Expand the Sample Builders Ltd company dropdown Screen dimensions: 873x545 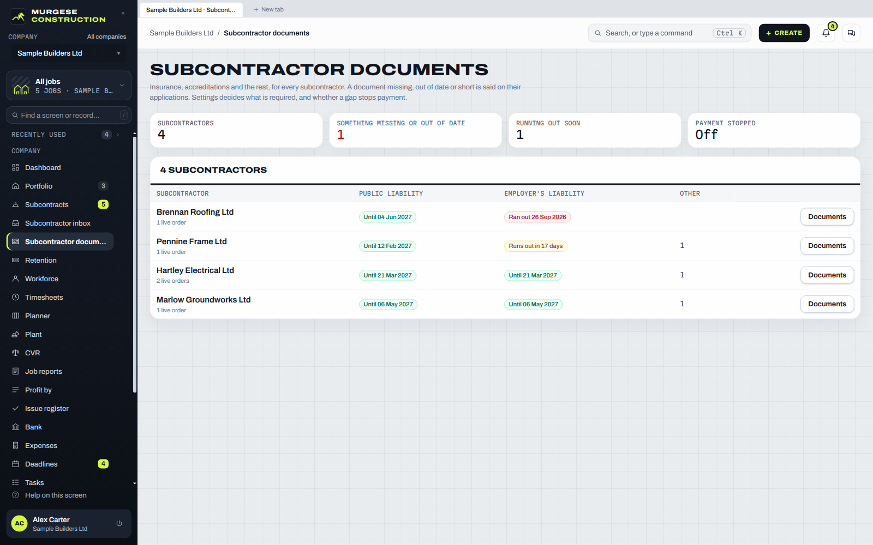tap(69, 53)
